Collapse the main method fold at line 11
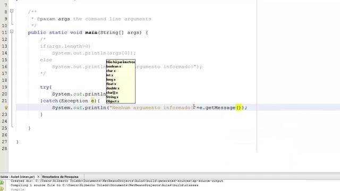 [12, 31]
